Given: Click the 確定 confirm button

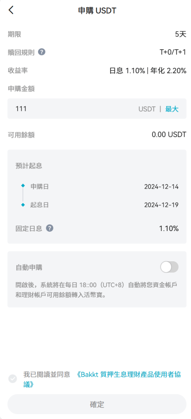Looking at the screenshot, I should pos(97,404).
